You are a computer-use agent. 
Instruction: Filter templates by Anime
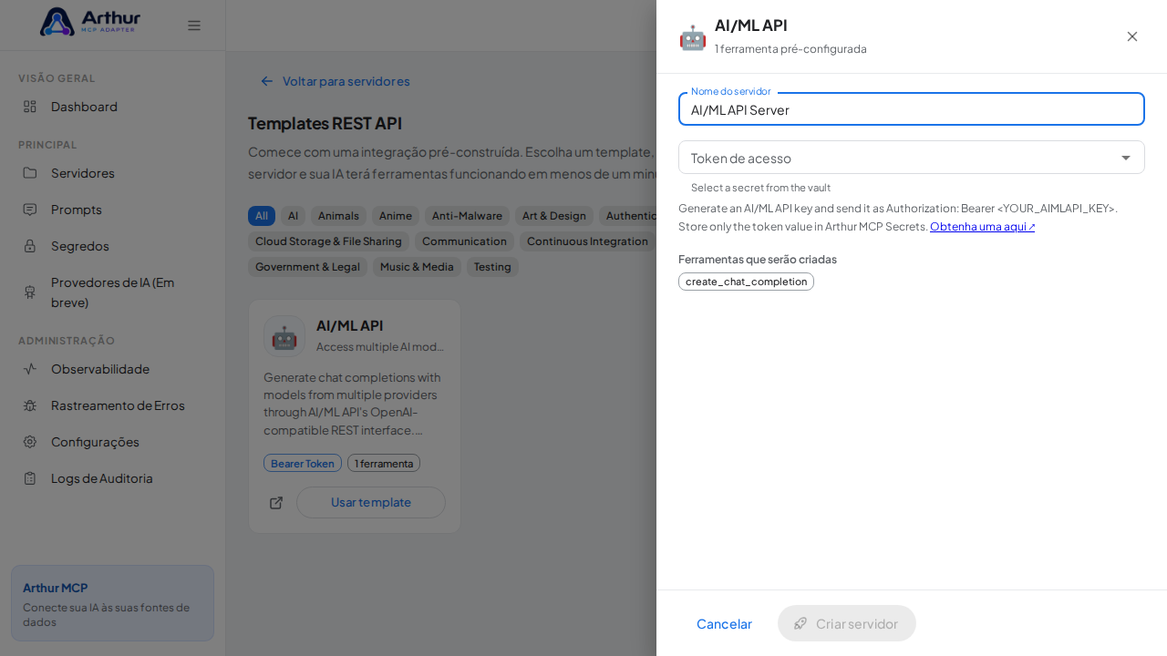pos(396,216)
